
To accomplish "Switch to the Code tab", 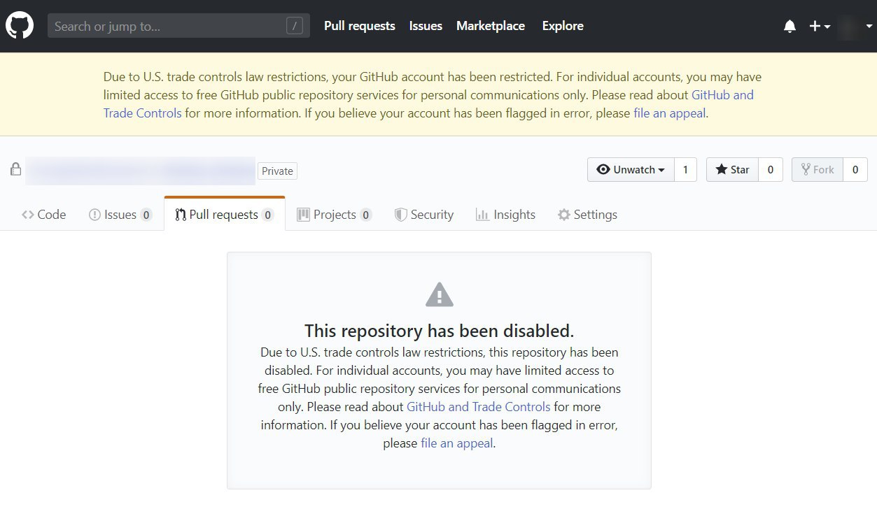I will 44,215.
